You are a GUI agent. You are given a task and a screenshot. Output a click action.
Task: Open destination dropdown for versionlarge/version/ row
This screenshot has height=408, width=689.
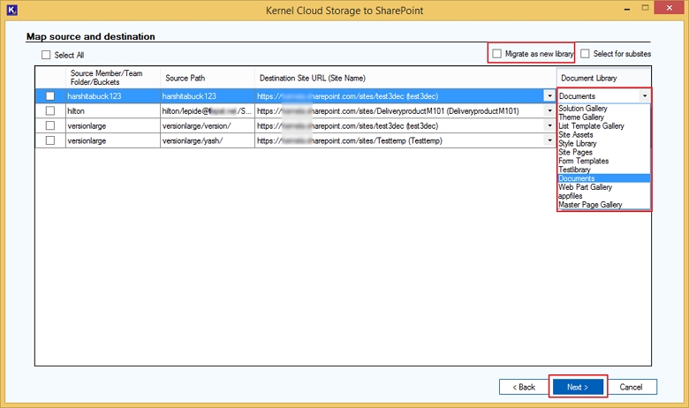(549, 126)
